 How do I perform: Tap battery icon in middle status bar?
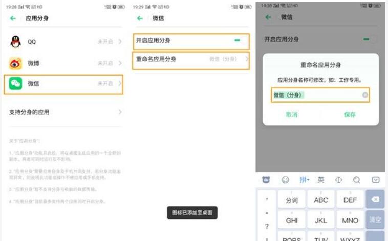click(248, 7)
